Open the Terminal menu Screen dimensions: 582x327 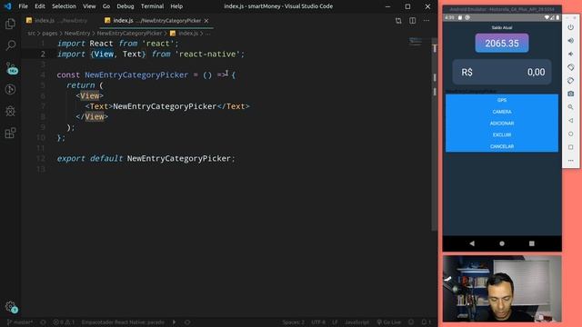click(x=152, y=6)
